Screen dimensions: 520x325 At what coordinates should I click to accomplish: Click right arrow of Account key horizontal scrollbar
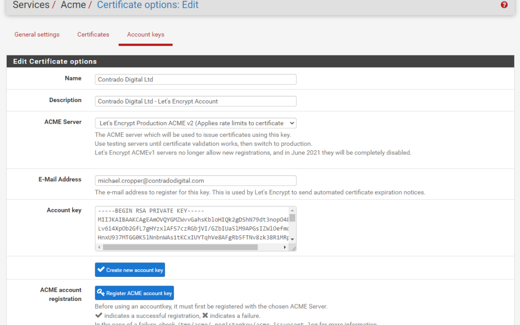tap(285, 247)
